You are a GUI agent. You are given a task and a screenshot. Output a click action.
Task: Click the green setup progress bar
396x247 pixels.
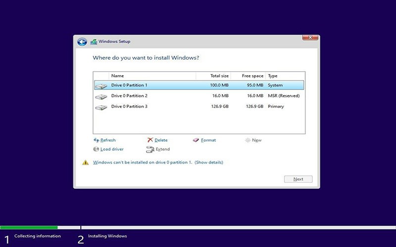(x=29, y=227)
